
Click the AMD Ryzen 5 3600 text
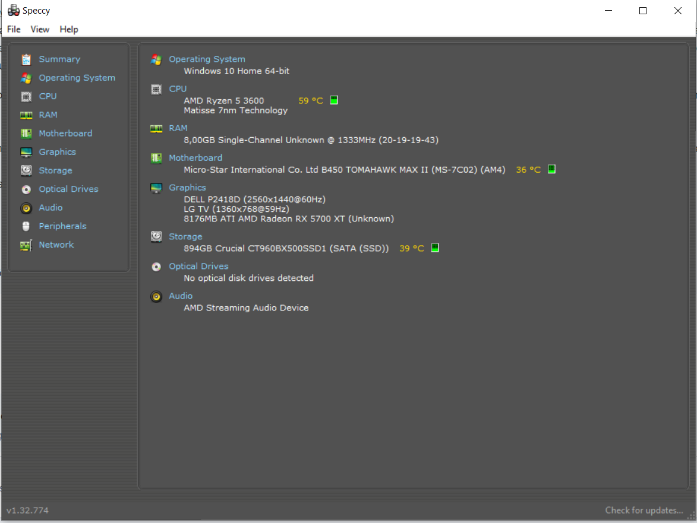click(224, 101)
